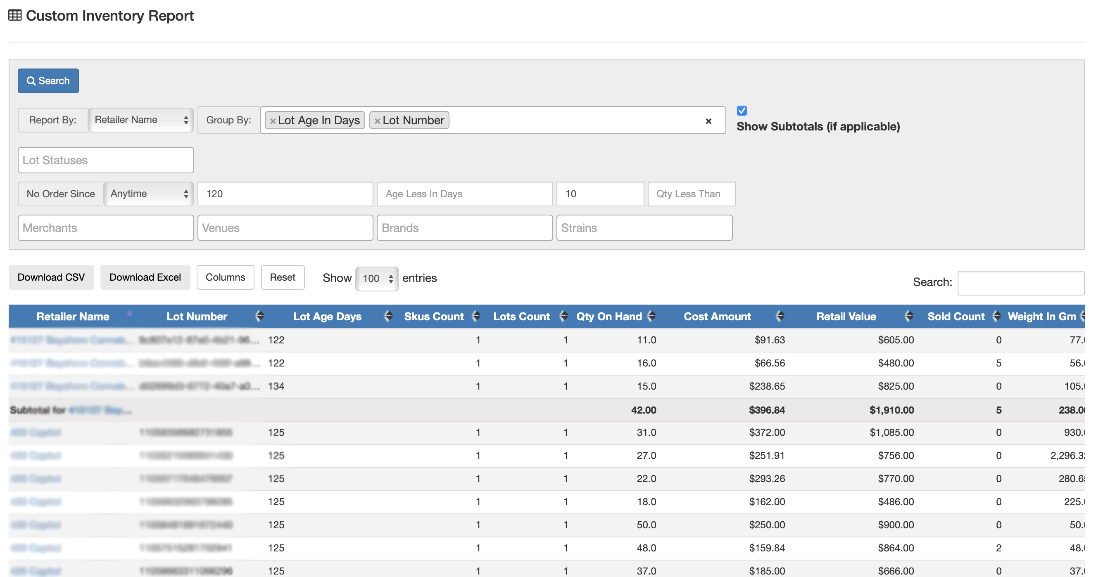The width and height of the screenshot is (1103, 577).
Task: Toggle Show Subtotals checkbox
Action: click(742, 111)
